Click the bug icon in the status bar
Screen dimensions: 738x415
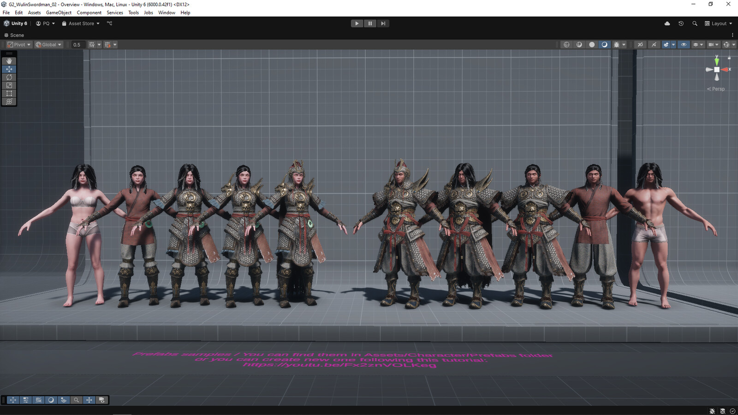pos(712,411)
